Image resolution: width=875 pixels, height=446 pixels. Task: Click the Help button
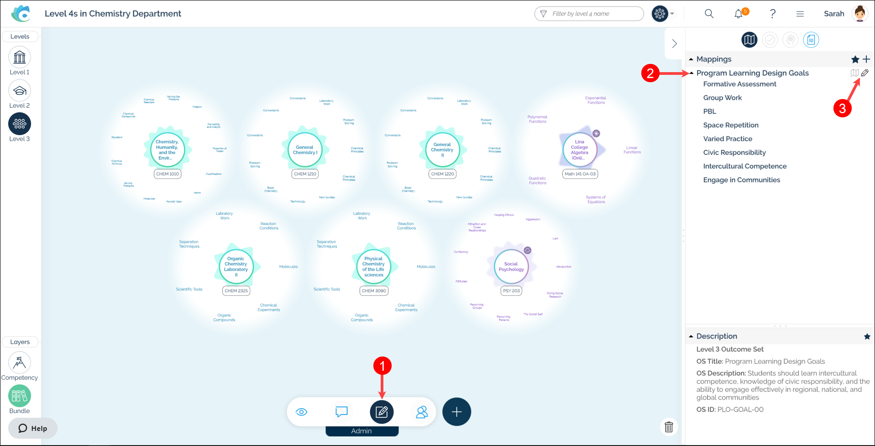pos(33,428)
